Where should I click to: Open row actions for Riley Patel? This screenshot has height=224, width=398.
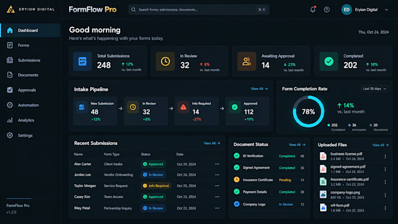tap(217, 208)
